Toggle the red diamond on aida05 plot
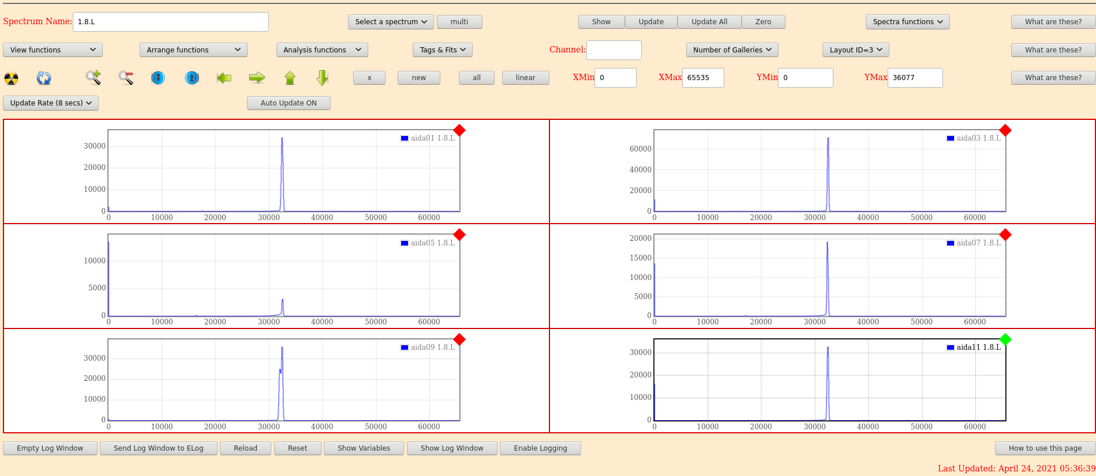Screen dimensions: 1096x476 point(459,235)
